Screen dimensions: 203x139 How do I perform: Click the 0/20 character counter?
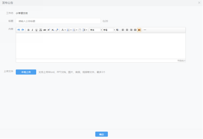[x=105, y=21]
